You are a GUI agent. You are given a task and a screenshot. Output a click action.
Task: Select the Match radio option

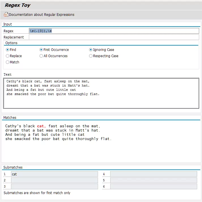(8, 62)
